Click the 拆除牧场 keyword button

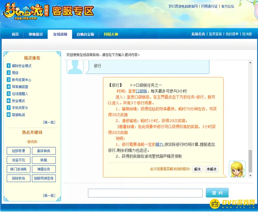(x=18, y=178)
